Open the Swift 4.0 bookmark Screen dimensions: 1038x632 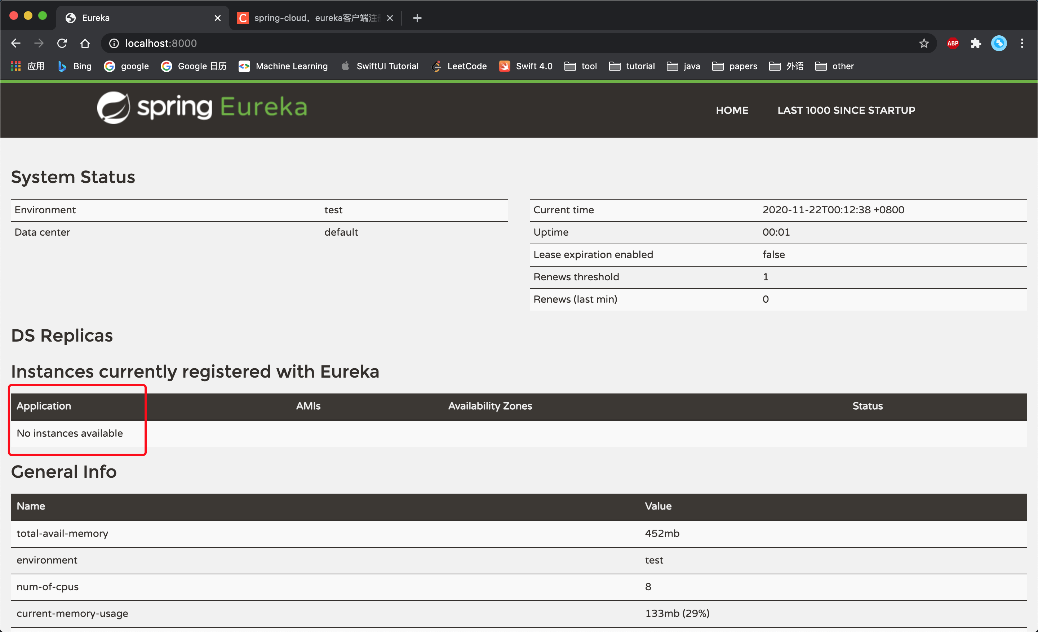click(x=525, y=66)
